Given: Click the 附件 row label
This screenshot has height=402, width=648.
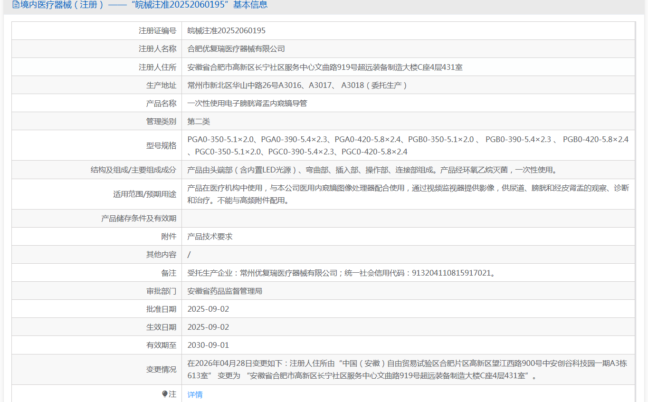Looking at the screenshot, I should point(169,236).
